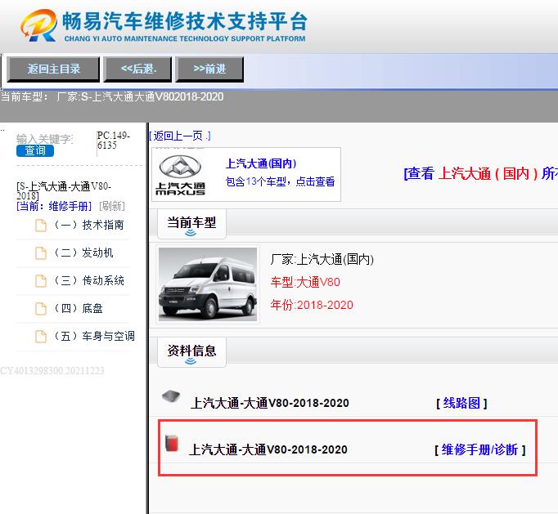
Task: Open the (四) 底盘 tree item
Action: [78, 308]
